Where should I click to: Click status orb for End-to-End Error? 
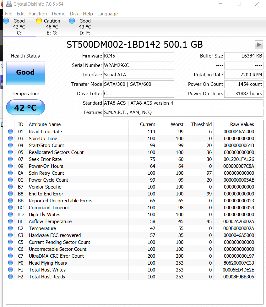coord(10,194)
